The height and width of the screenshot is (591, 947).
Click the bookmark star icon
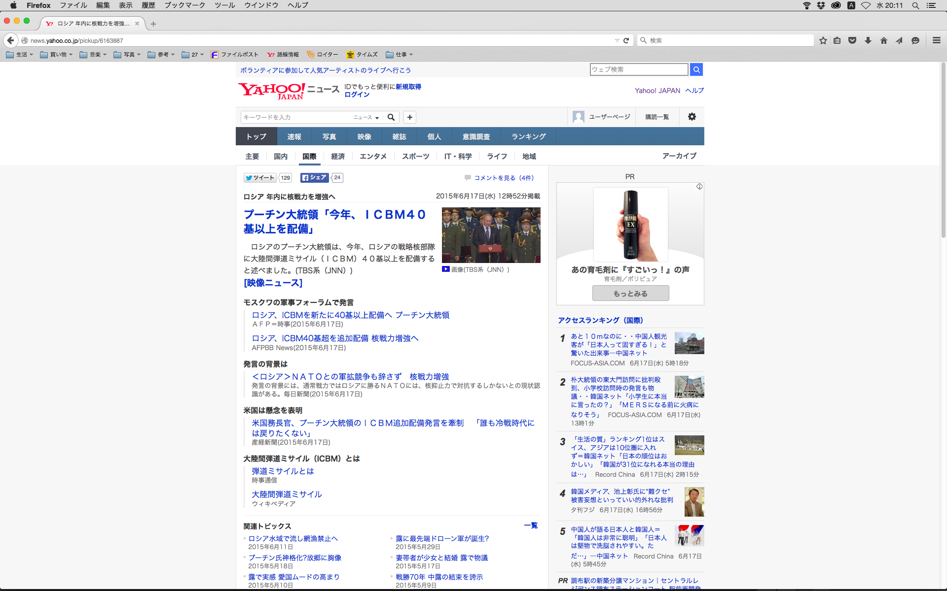[x=823, y=40]
